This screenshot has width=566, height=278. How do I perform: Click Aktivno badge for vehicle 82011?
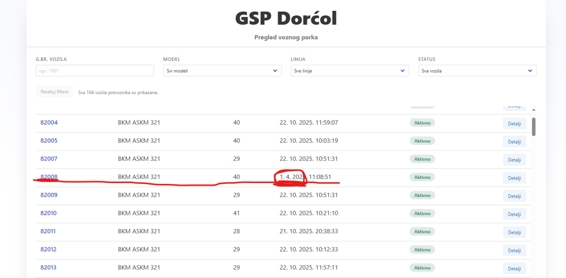pos(422,232)
